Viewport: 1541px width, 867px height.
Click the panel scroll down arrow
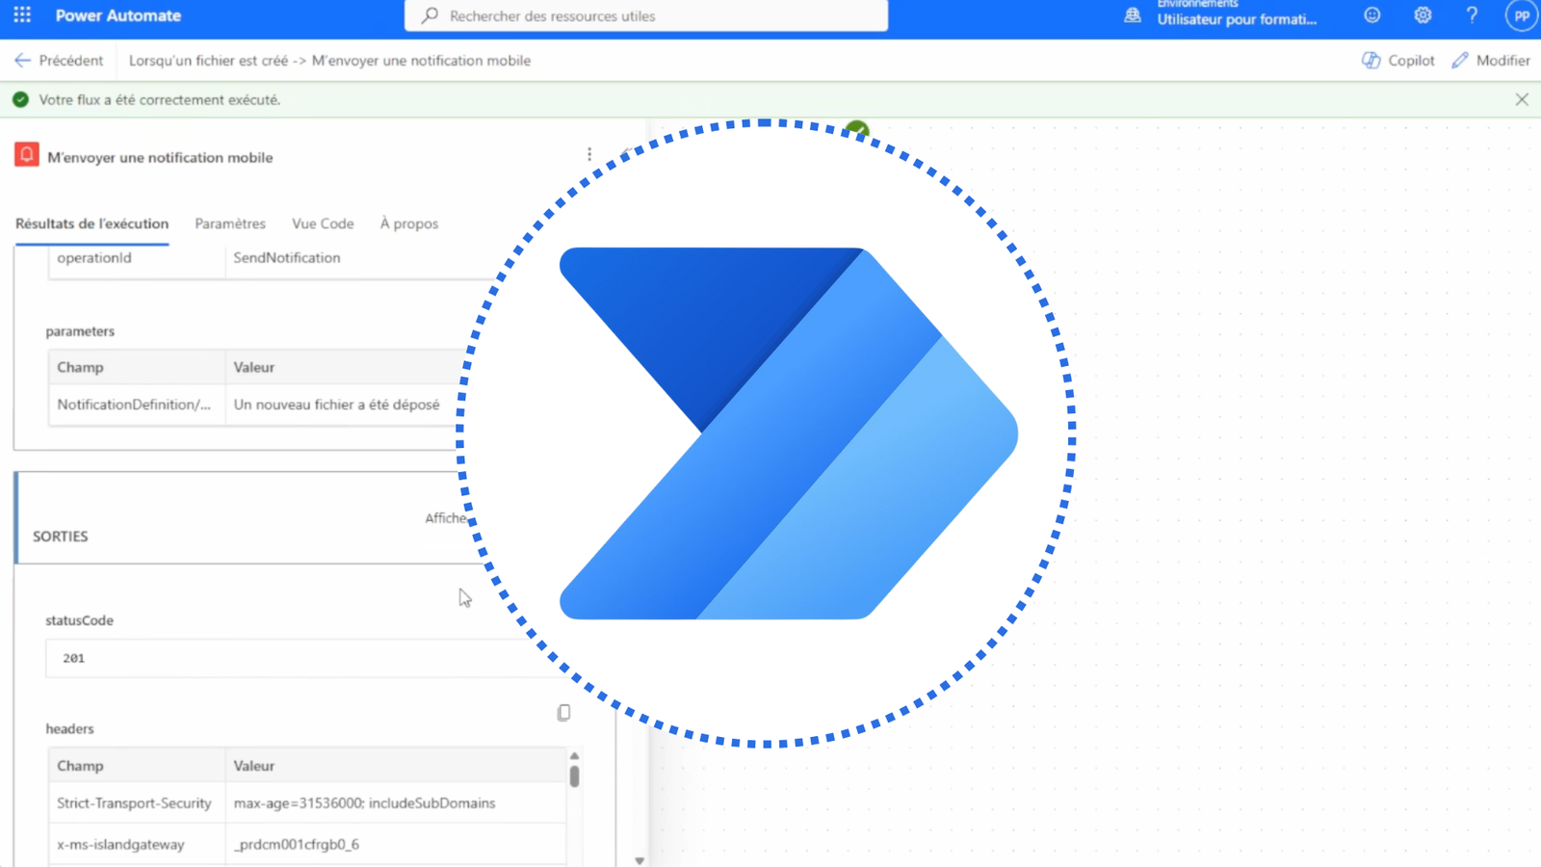point(640,860)
